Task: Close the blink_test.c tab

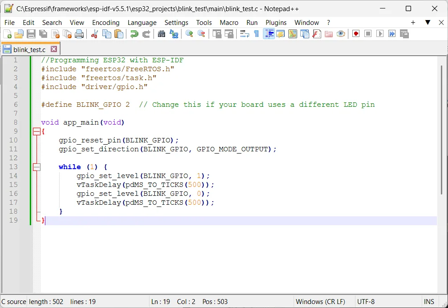Action: 54,49
